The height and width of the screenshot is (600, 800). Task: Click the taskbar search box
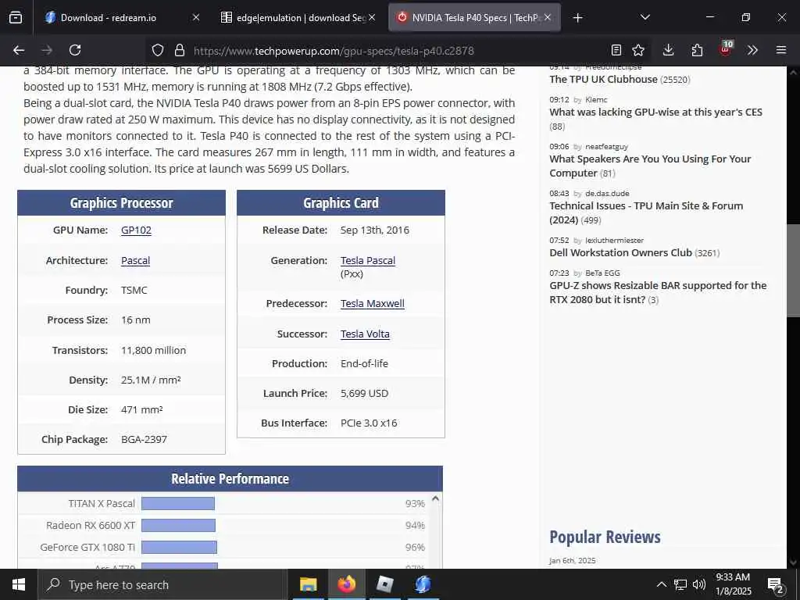click(162, 584)
